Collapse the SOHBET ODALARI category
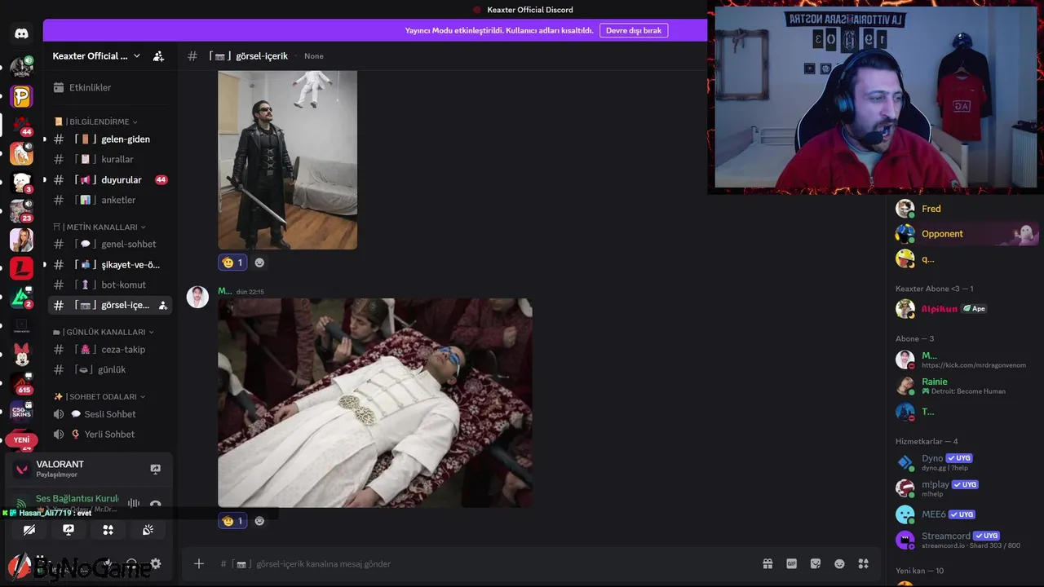Viewport: 1044px width, 587px height. 100,396
